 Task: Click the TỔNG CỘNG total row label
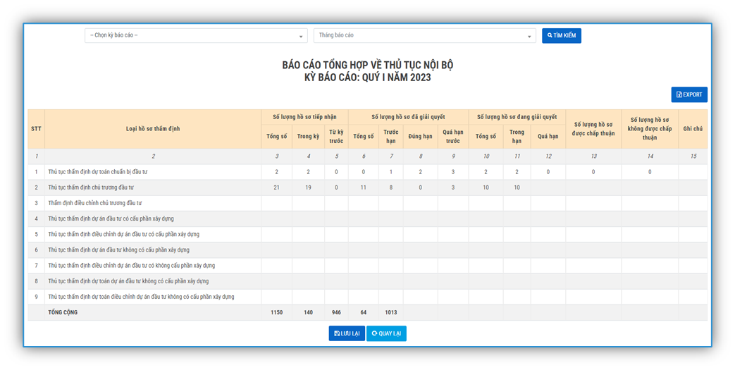pyautogui.click(x=63, y=312)
